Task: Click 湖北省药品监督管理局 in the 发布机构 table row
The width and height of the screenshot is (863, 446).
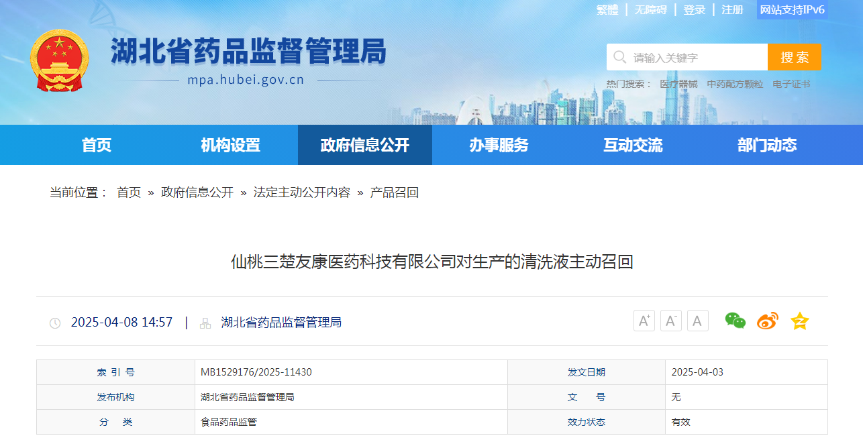Action: (248, 397)
